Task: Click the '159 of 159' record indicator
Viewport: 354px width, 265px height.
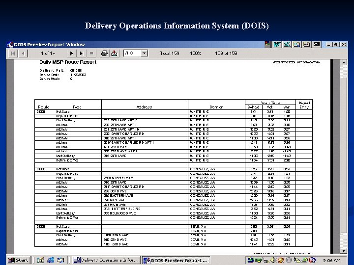Action: click(226, 53)
